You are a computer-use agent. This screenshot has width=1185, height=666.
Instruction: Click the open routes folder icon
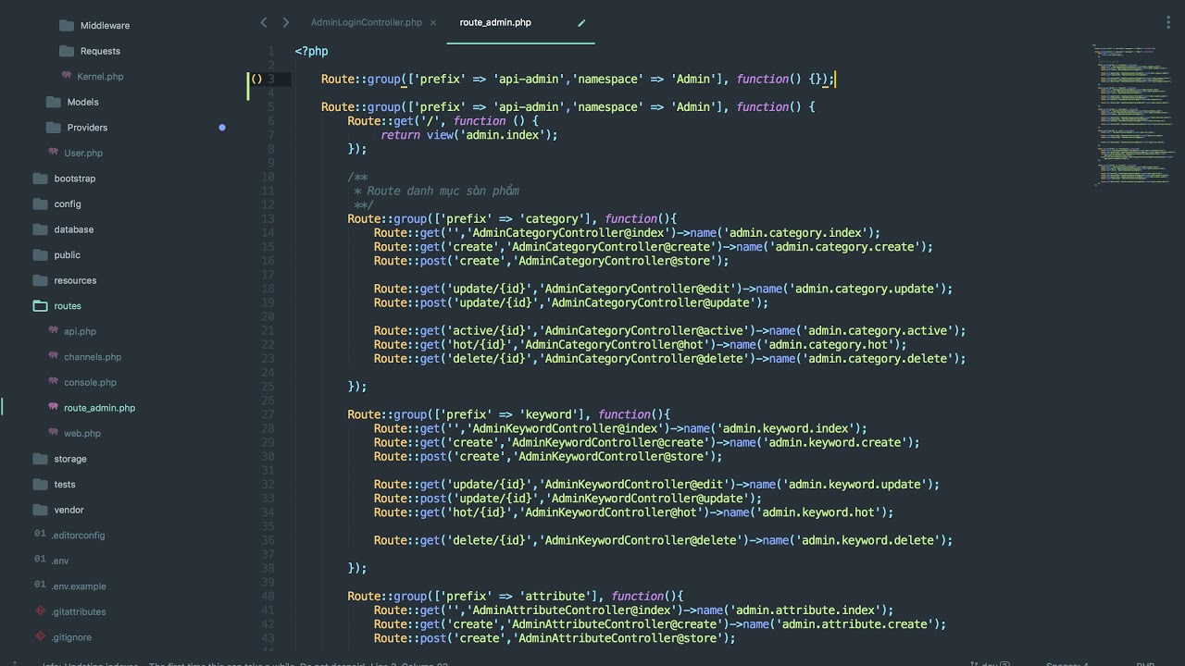(x=40, y=305)
